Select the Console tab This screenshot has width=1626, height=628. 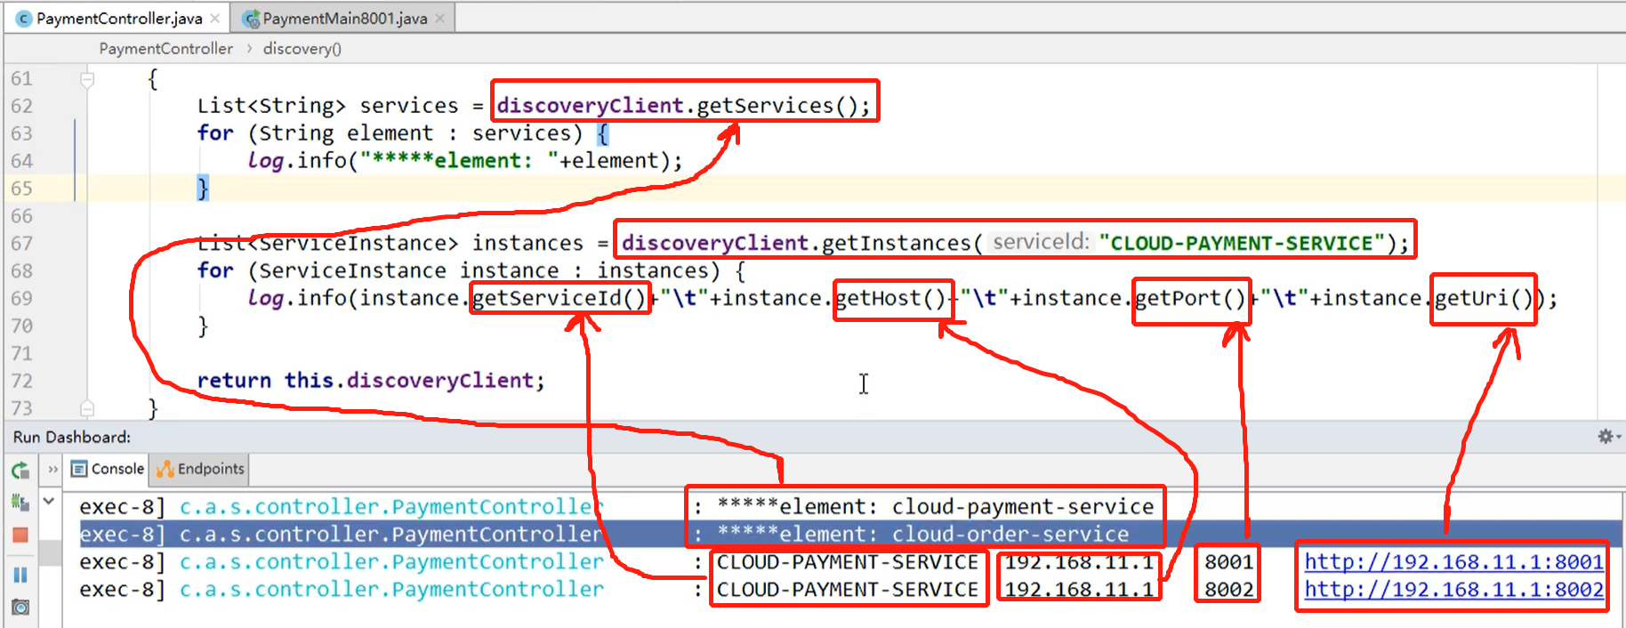pyautogui.click(x=108, y=469)
